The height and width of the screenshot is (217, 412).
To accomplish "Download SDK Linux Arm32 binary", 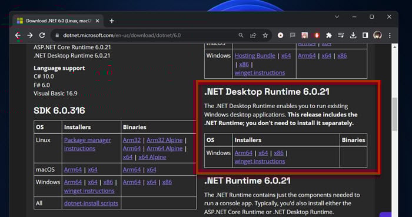I will (132, 140).
